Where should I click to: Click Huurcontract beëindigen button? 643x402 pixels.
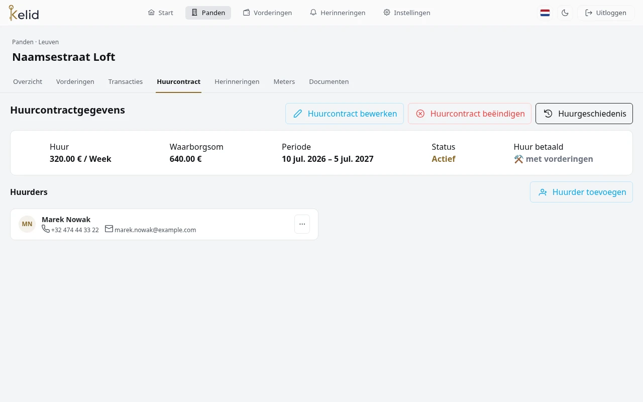[x=470, y=114]
